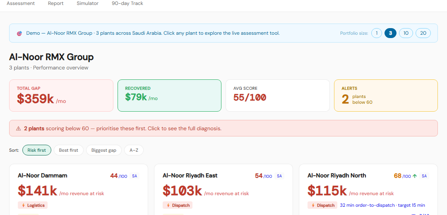Click the warning triangle in alert banner
The height and width of the screenshot is (215, 447).
point(18,129)
